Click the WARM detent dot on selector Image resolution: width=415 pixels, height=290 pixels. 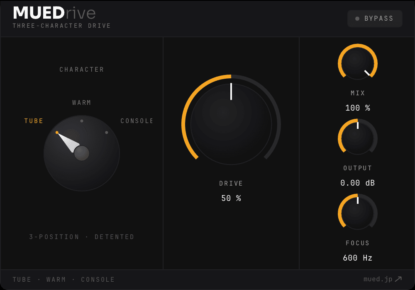click(x=82, y=121)
